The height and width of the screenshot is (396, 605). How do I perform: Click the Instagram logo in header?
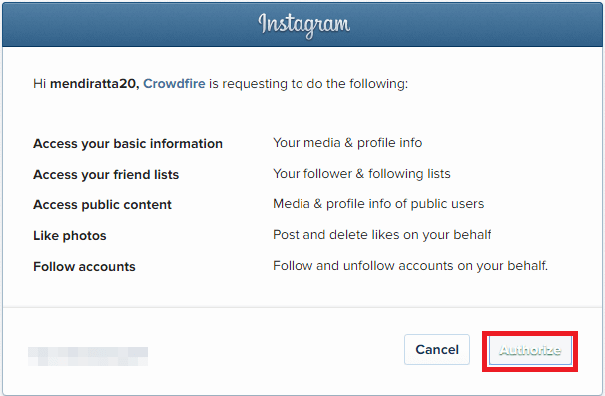(304, 25)
